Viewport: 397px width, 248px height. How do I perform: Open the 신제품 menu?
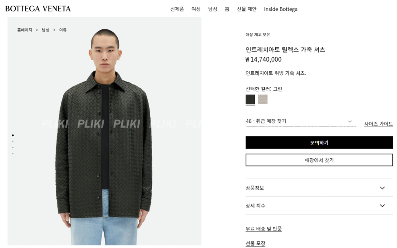tap(177, 9)
